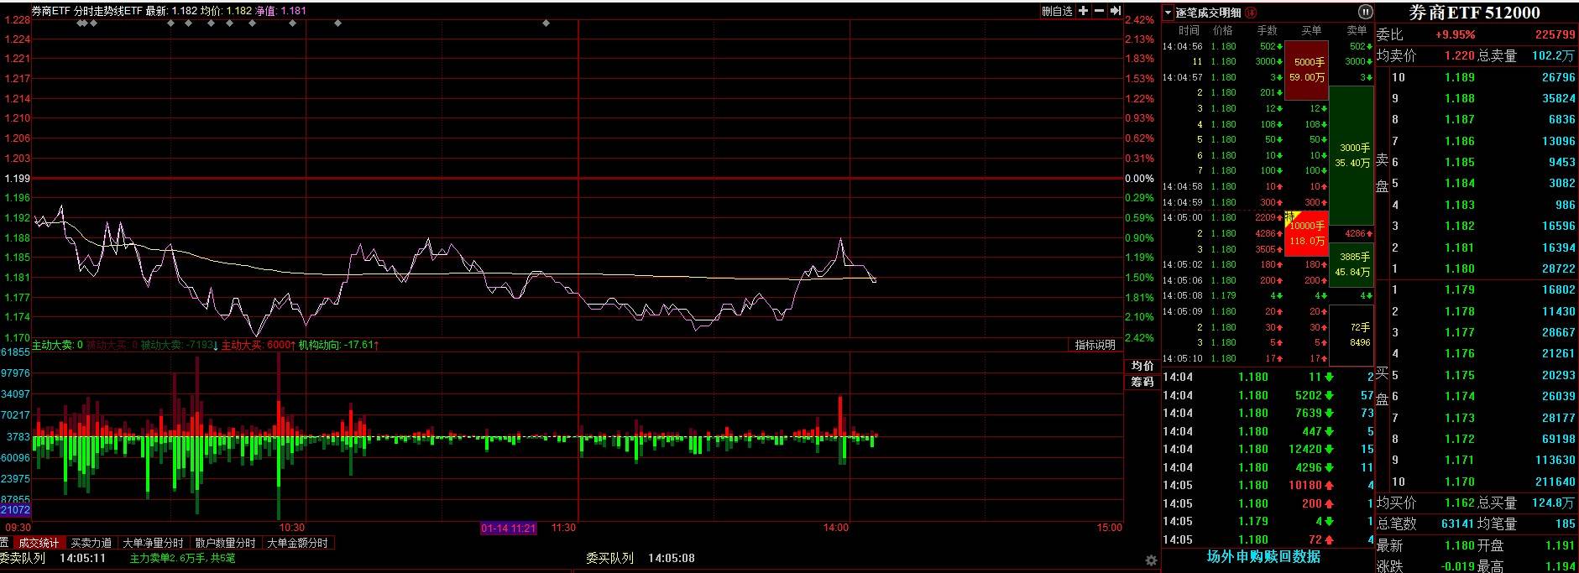Switch to the 买卖力道 tab
1579x573 pixels.
(91, 543)
